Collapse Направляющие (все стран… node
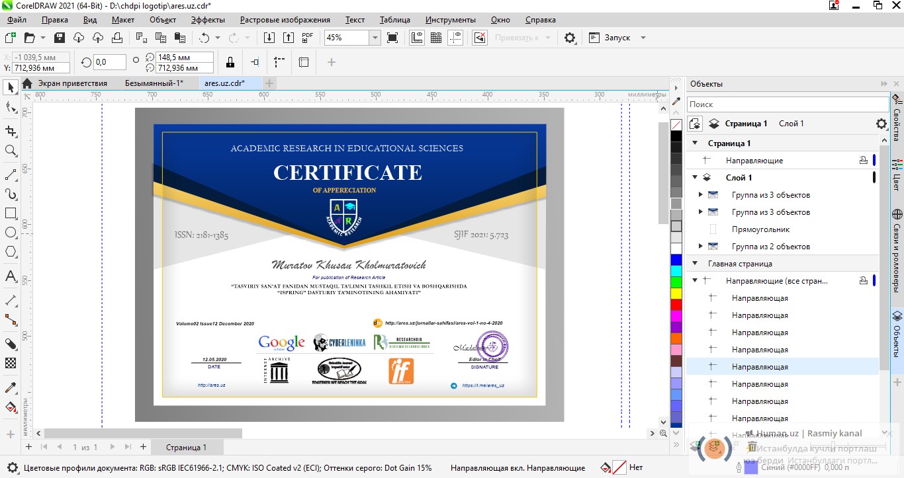Image resolution: width=904 pixels, height=478 pixels. tap(695, 280)
